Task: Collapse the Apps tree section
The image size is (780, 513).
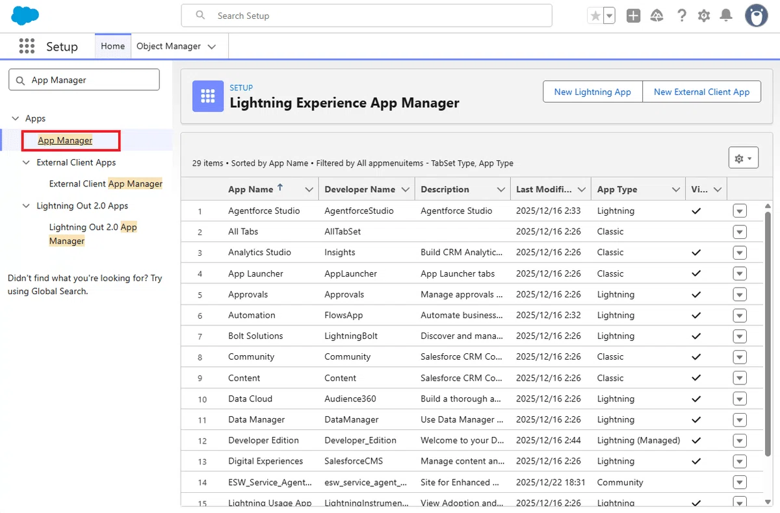Action: [16, 118]
